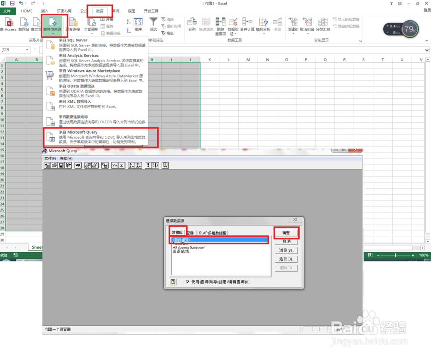Image resolution: width=431 pixels, height=356 pixels.
Task: Select From SQL Server menu item
Action: (x=96, y=45)
